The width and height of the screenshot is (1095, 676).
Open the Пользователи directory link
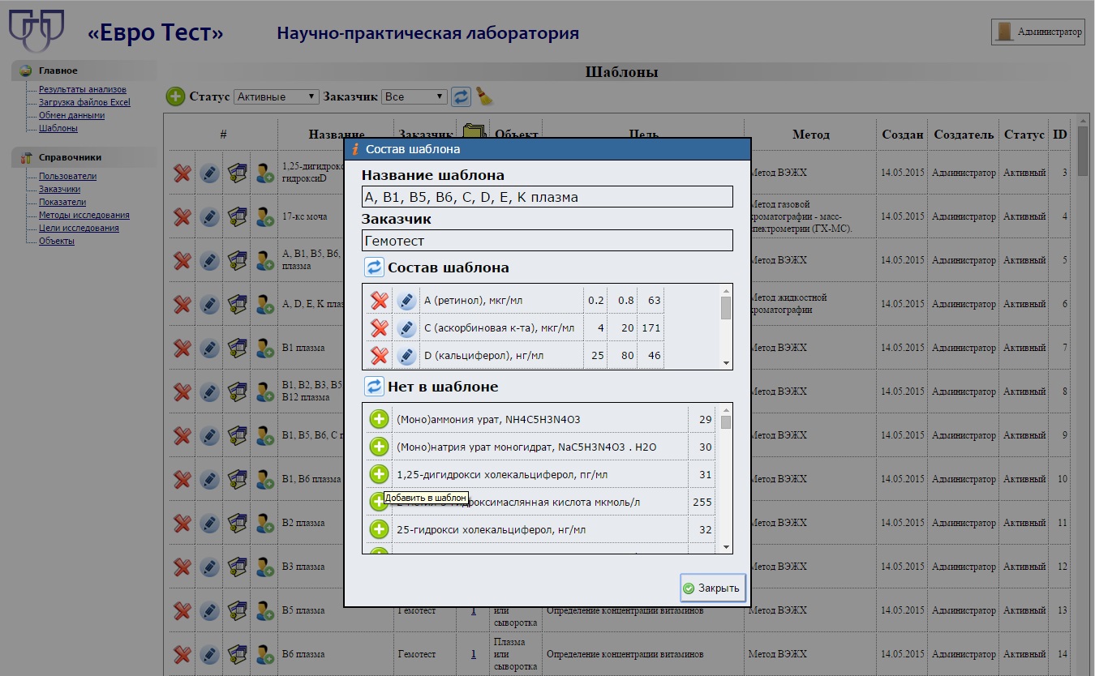click(x=67, y=176)
